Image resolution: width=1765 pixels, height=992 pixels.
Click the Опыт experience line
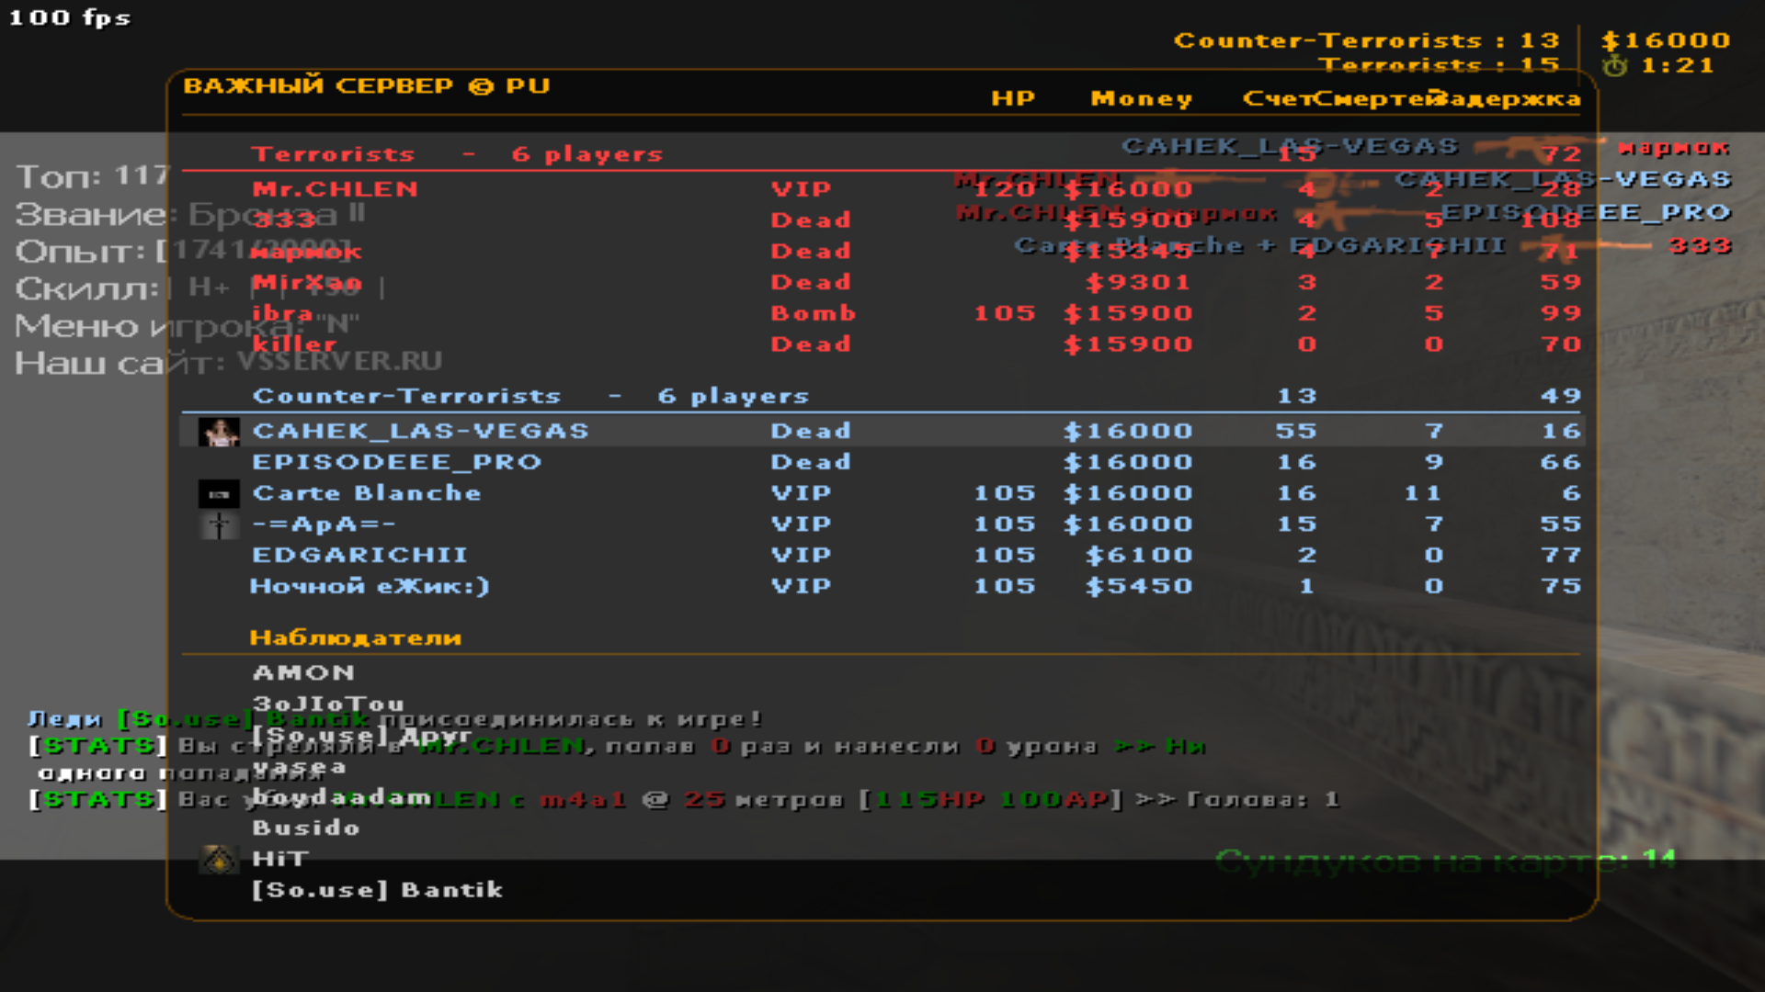pyautogui.click(x=184, y=251)
